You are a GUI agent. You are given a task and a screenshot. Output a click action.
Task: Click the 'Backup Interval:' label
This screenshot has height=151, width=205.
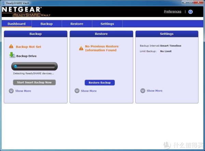tap(150, 46)
